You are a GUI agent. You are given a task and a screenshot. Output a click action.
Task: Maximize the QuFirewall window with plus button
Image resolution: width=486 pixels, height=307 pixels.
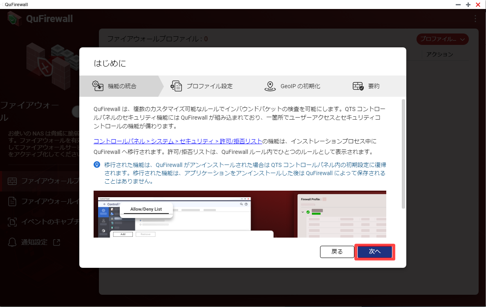(468, 4)
